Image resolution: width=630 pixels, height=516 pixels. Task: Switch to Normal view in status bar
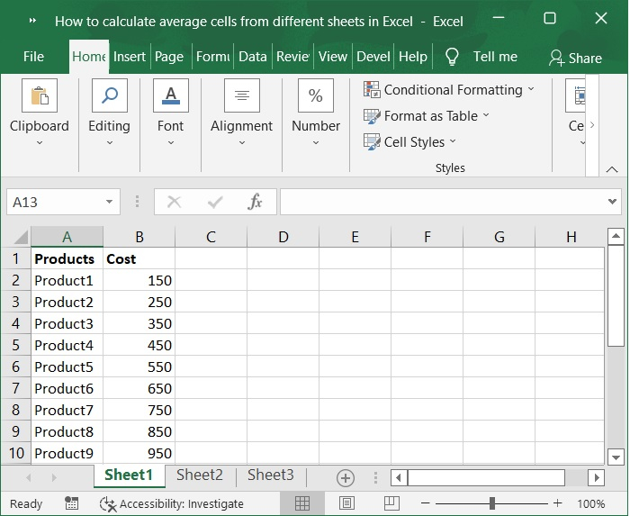point(303,503)
